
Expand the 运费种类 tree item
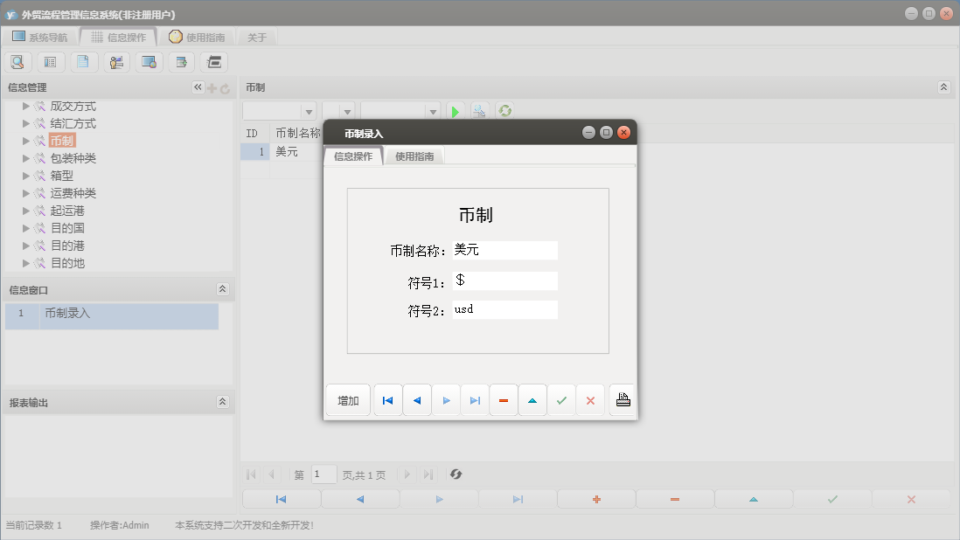[x=26, y=193]
